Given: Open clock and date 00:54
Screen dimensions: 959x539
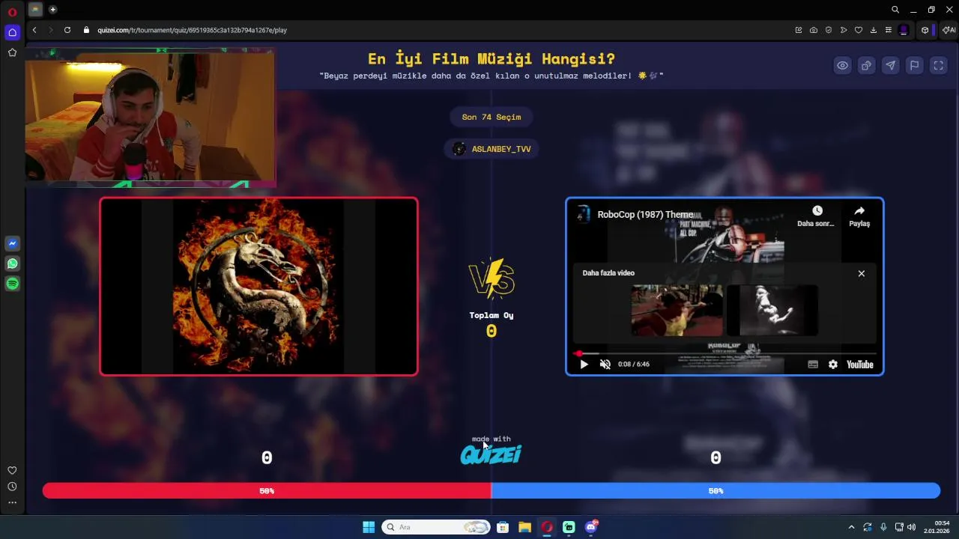Looking at the screenshot, I should point(937,527).
